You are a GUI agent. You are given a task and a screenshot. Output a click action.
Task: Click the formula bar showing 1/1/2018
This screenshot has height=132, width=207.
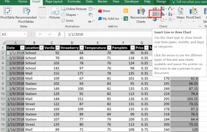point(109,34)
